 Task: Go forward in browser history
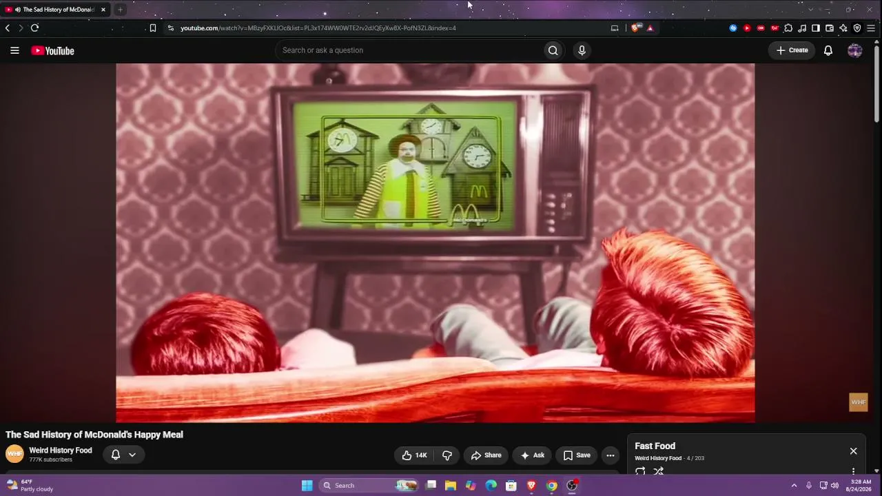(x=21, y=28)
